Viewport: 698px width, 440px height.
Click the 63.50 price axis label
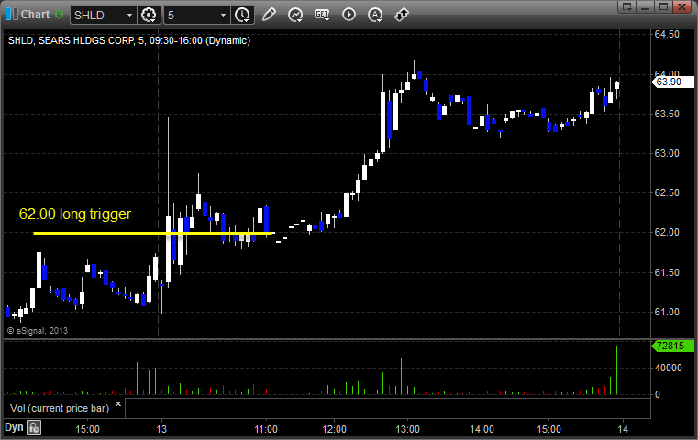(x=667, y=114)
